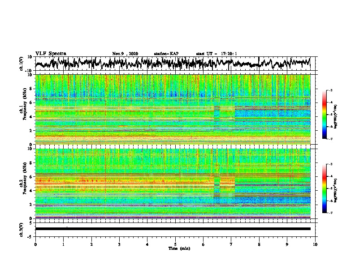Click the "station=KAP" label

166,54
